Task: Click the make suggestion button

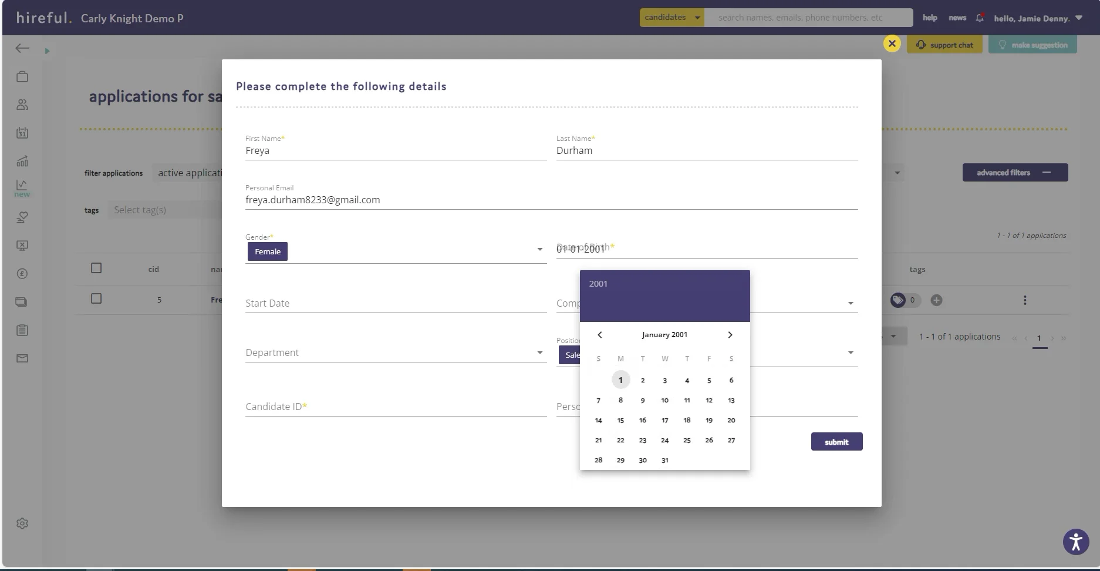Action: point(1032,45)
